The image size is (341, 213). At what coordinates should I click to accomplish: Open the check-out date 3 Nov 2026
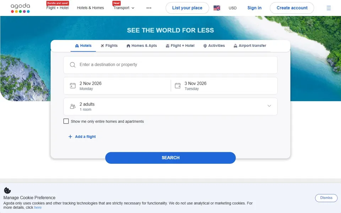coord(224,86)
